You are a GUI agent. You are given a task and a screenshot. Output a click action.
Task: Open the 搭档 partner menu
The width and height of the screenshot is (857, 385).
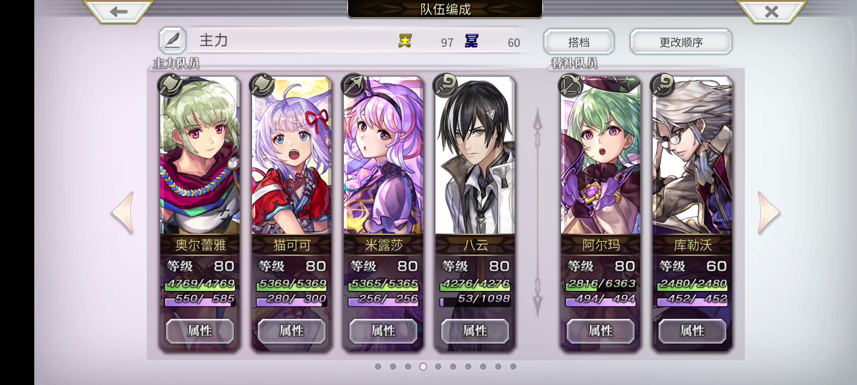(x=579, y=42)
